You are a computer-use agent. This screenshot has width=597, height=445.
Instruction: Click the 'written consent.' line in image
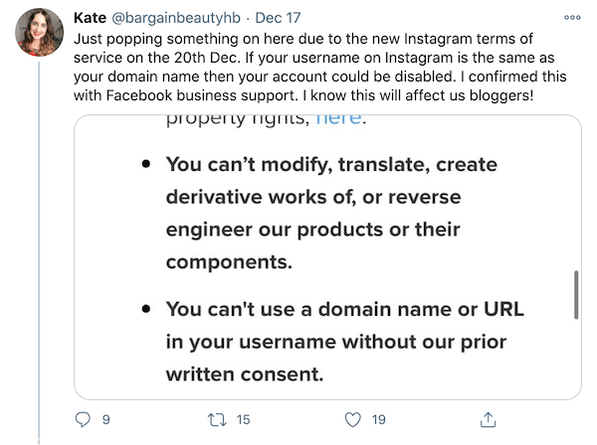coord(245,373)
